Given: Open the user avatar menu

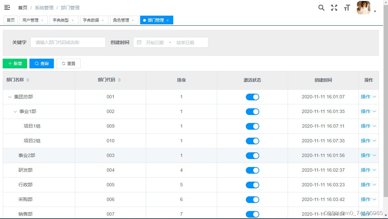Looking at the screenshot, I should [x=364, y=8].
